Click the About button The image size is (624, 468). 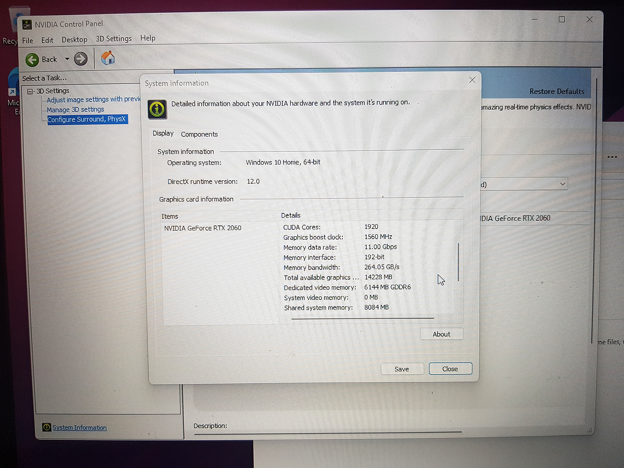coord(441,334)
